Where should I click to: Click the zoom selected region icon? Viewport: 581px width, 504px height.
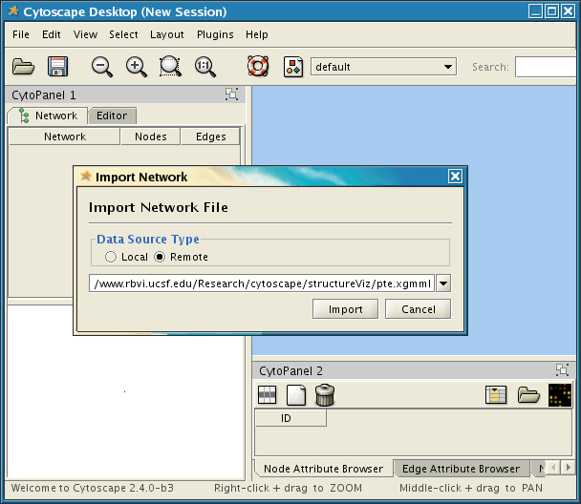click(170, 67)
